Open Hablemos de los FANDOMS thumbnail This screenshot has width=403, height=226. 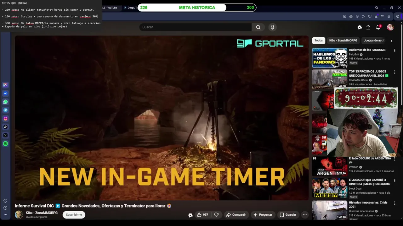tap(330, 58)
